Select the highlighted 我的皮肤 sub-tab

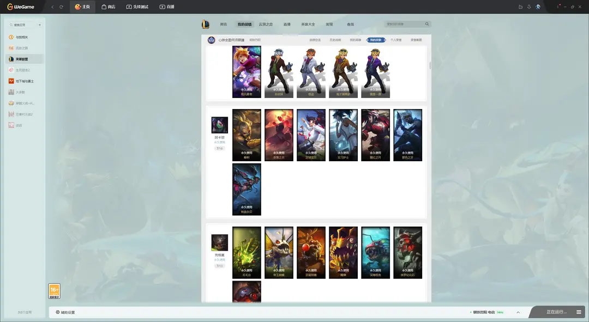pyautogui.click(x=376, y=40)
